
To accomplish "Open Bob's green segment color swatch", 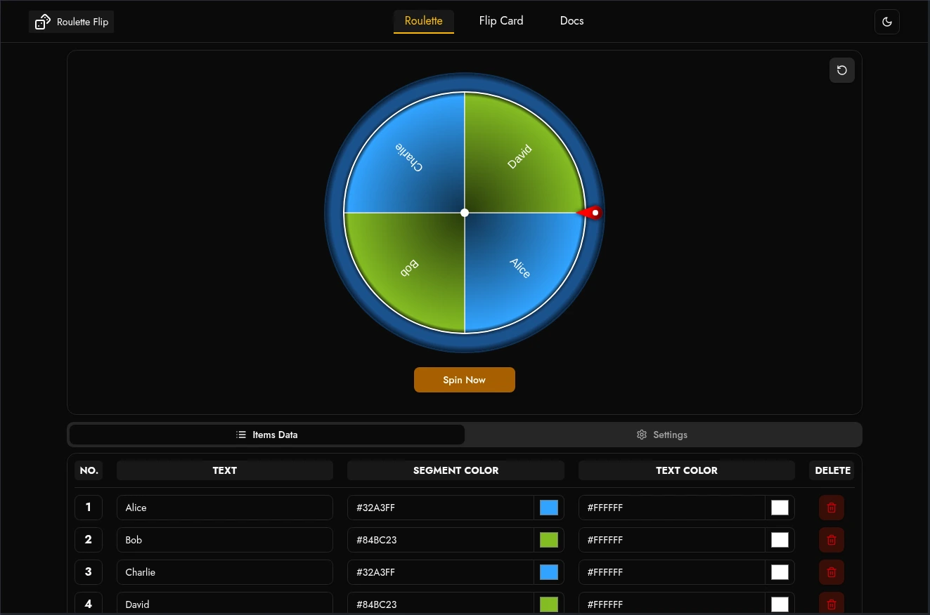I will 549,540.
